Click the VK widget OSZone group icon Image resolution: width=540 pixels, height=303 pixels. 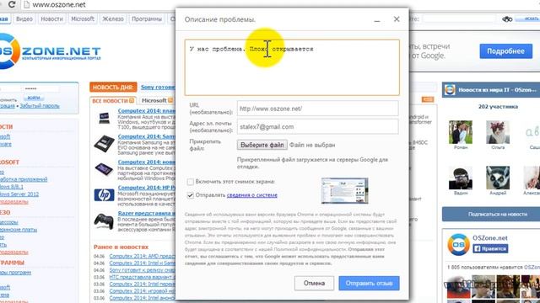[450, 90]
